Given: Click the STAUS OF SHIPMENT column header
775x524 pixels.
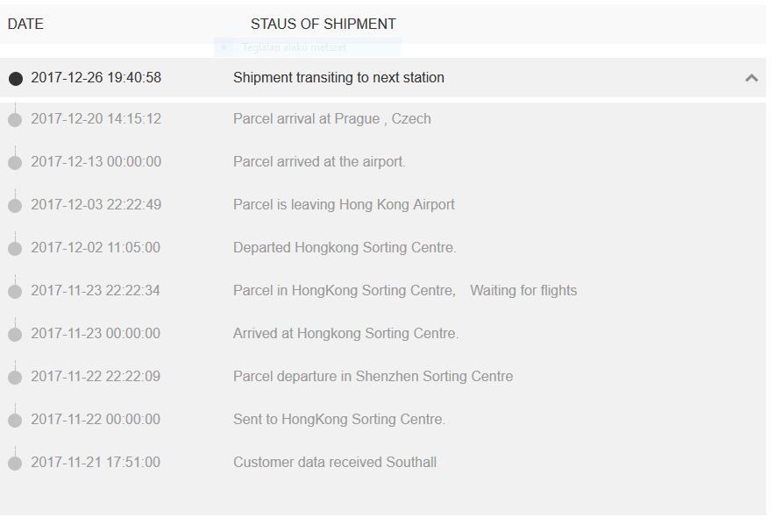Looking at the screenshot, I should click(323, 24).
